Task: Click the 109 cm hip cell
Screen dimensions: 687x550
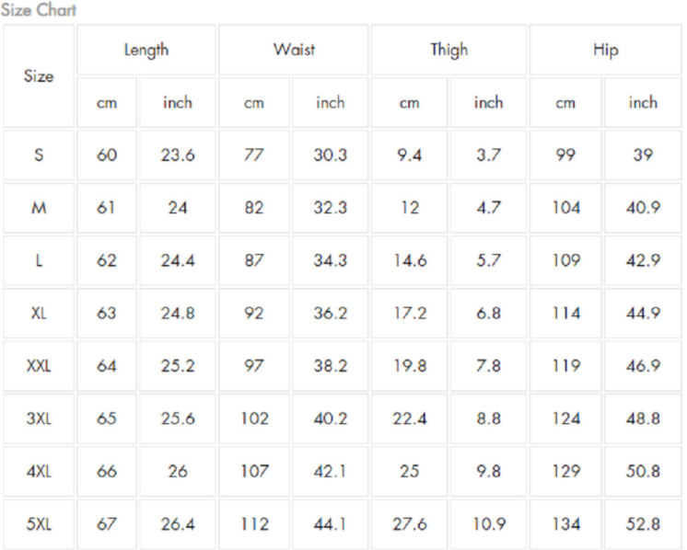Action: (x=565, y=260)
